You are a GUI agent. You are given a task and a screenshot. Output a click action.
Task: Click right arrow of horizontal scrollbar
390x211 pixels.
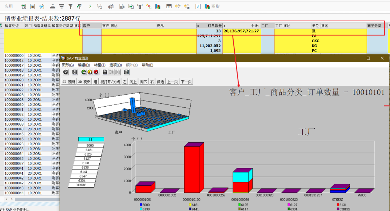(12, 199)
